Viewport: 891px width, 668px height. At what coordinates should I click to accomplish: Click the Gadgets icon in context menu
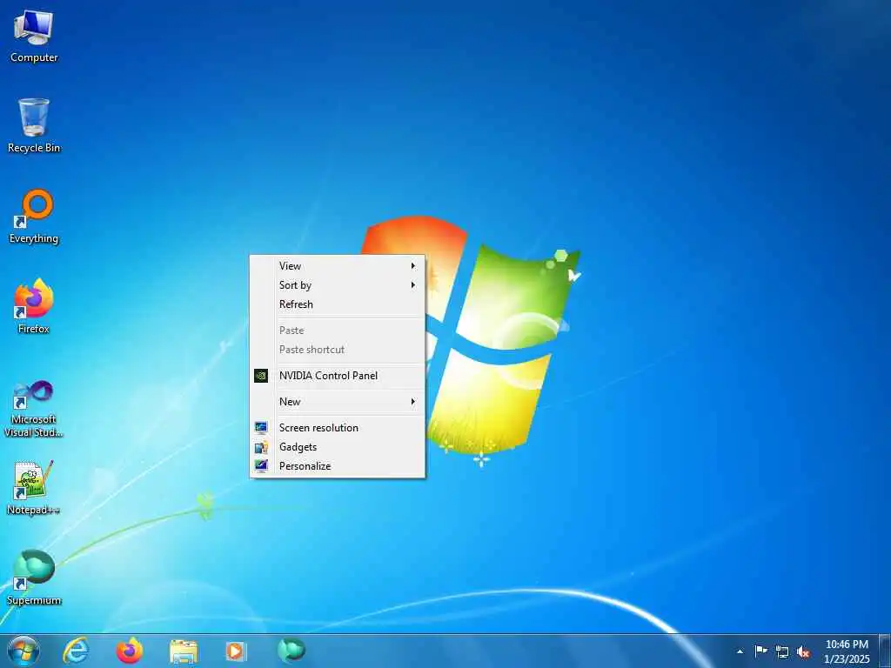click(261, 447)
